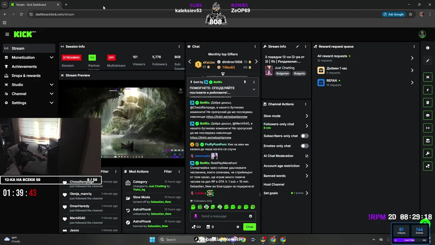This screenshot has height=245, width=435.
Task: Click the shop icon below chat input
Action: pos(208,227)
